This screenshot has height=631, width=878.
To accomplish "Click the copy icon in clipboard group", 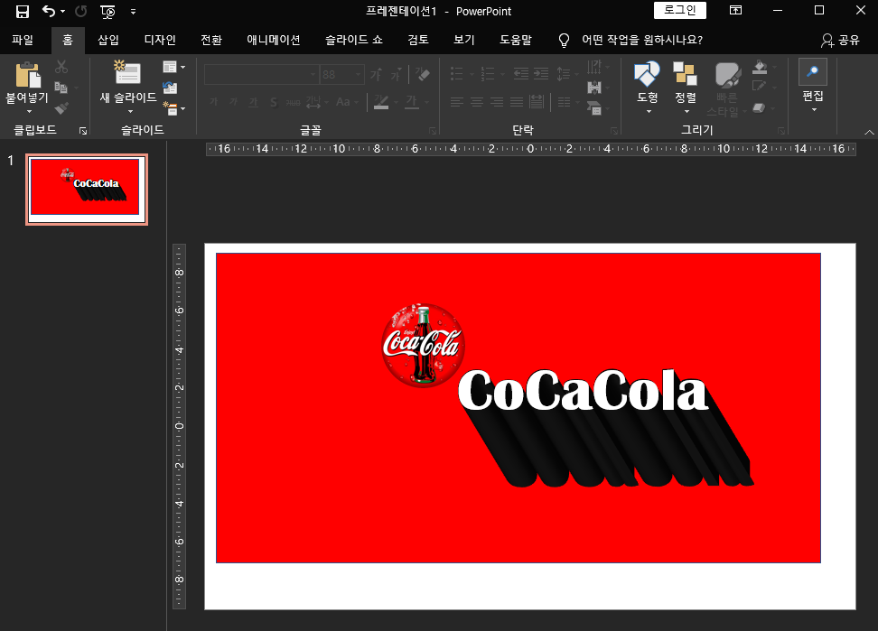I will (x=61, y=88).
